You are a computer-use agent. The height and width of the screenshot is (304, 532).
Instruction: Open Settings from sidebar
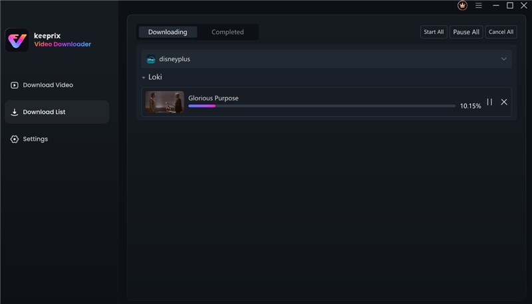coord(57,139)
